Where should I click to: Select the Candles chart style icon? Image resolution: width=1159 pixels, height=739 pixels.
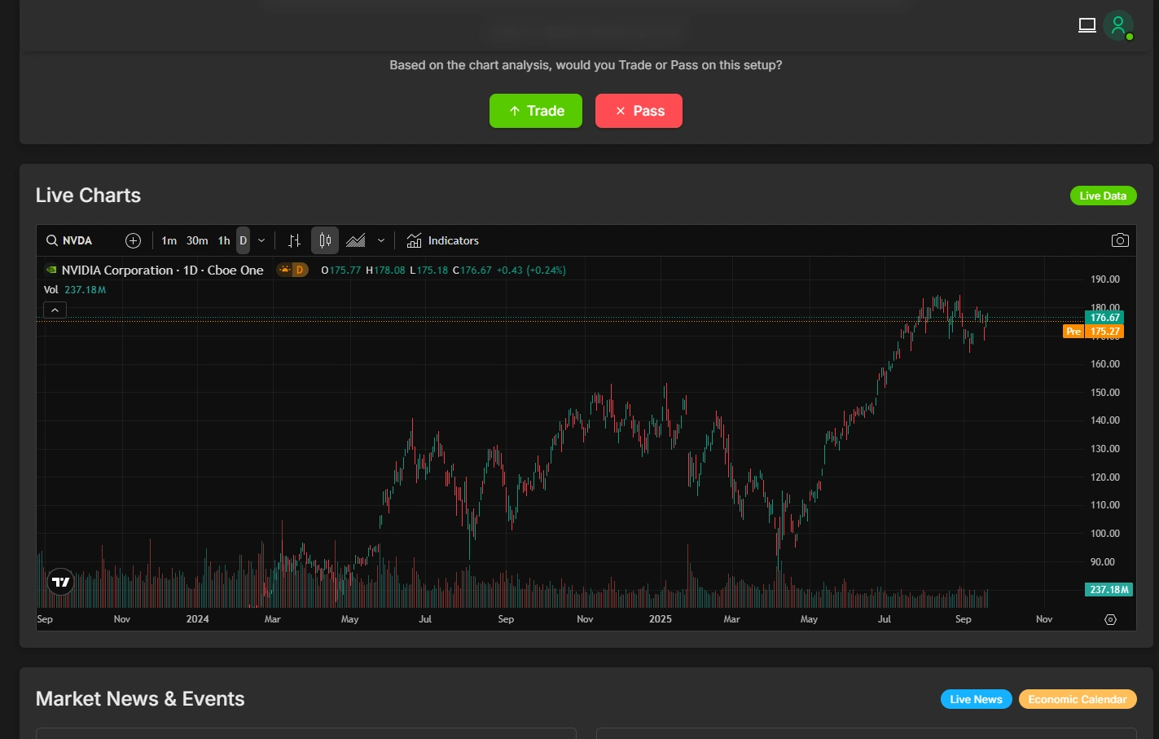tap(325, 240)
